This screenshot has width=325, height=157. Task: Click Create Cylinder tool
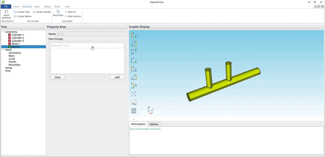(x=42, y=12)
